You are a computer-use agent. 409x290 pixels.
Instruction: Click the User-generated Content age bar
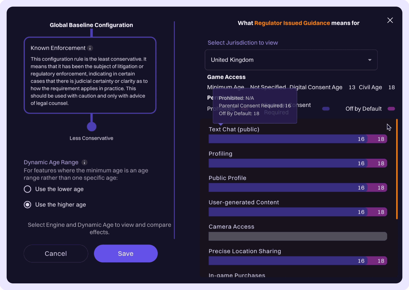pyautogui.click(x=297, y=212)
